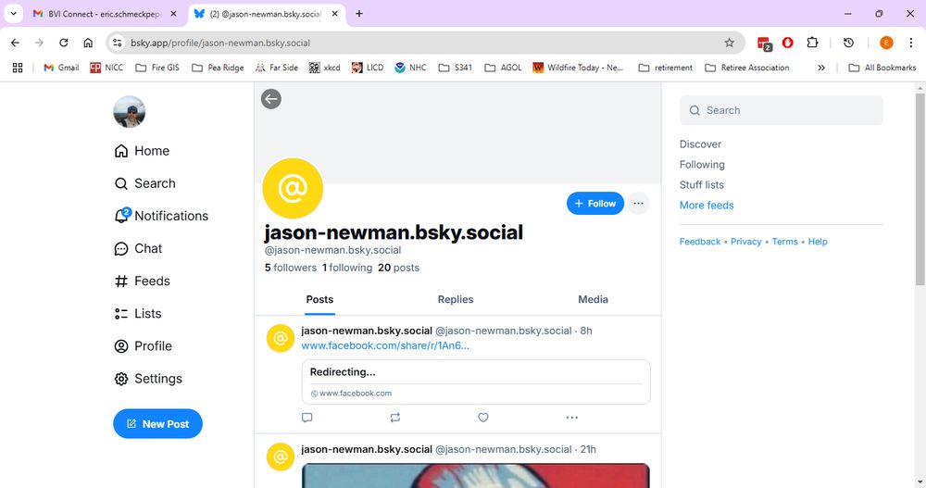Open Chrome three-dot menu
The image size is (926, 488).
pyautogui.click(x=911, y=43)
